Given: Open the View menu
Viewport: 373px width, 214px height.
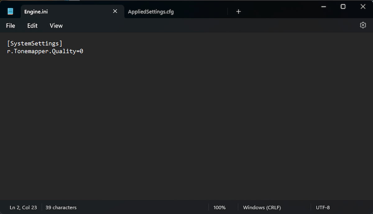Looking at the screenshot, I should coord(56,25).
